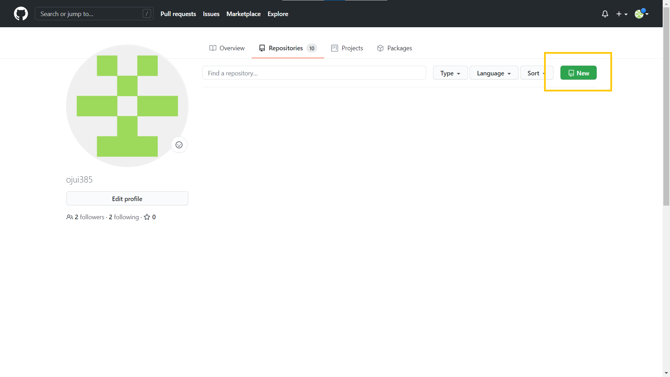Switch to the Overview tab
The width and height of the screenshot is (670, 377).
click(x=227, y=48)
